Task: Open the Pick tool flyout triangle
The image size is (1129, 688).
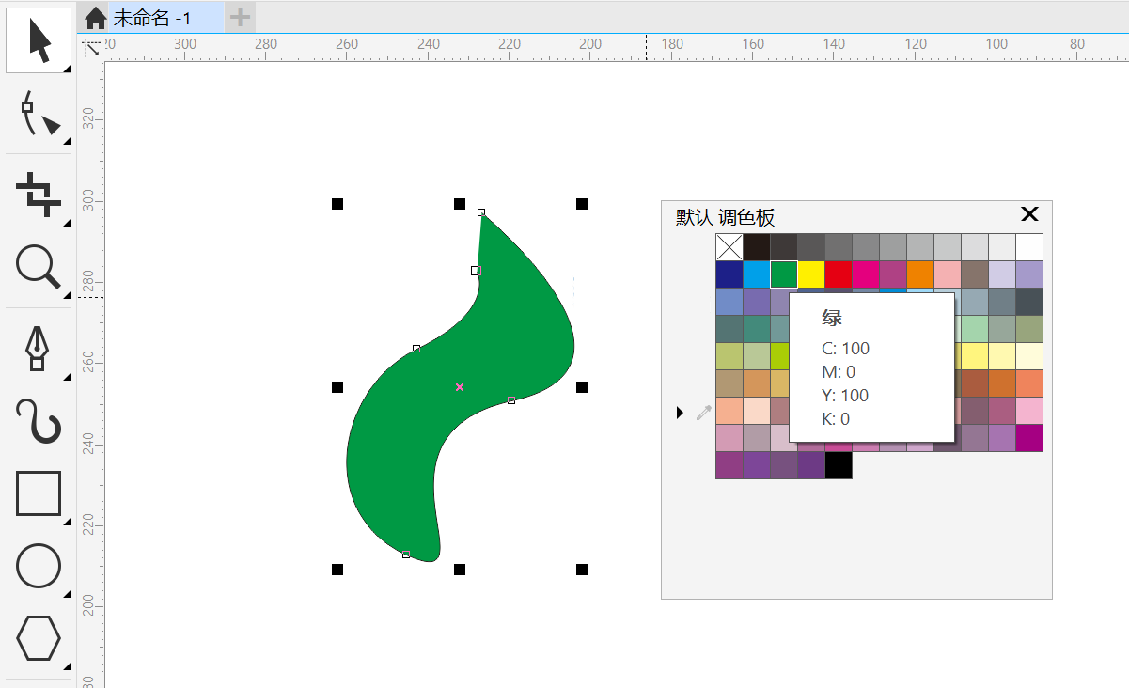Action: point(67,70)
